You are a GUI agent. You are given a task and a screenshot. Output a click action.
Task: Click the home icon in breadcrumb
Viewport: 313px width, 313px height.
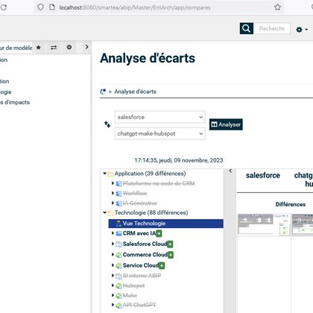(103, 92)
